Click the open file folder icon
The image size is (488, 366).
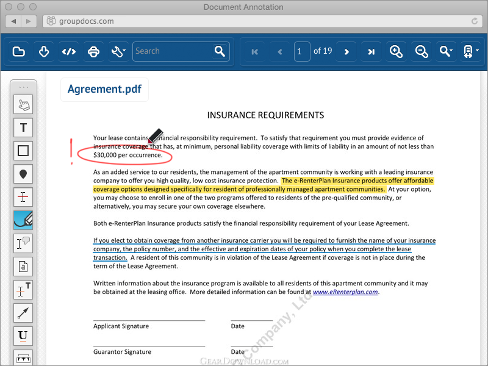click(x=19, y=51)
